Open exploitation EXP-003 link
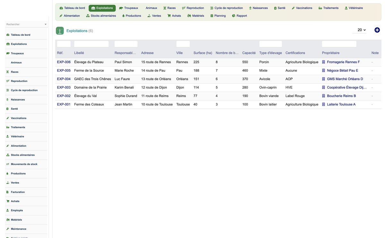 pos(64,87)
